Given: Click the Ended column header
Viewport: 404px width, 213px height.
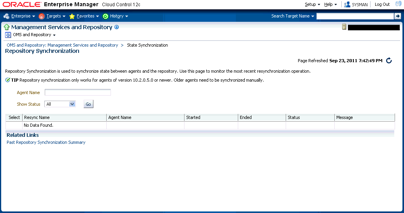Looking at the screenshot, I should [262, 117].
